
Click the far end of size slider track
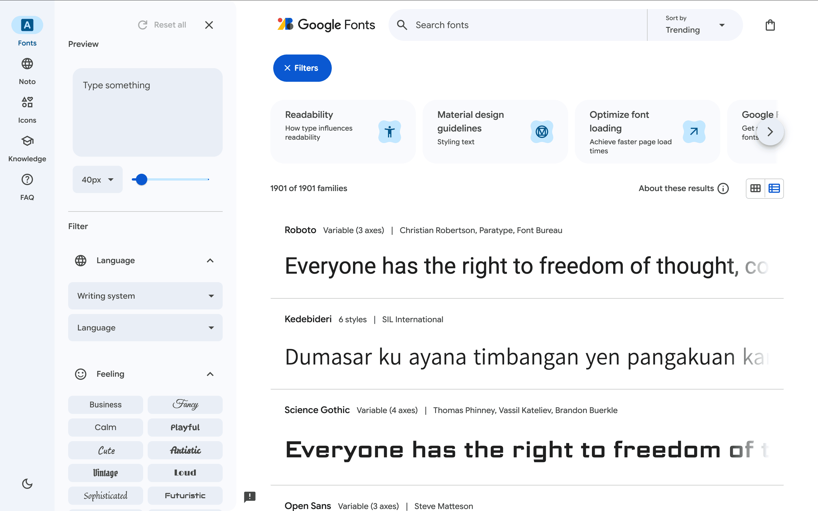pyautogui.click(x=208, y=179)
